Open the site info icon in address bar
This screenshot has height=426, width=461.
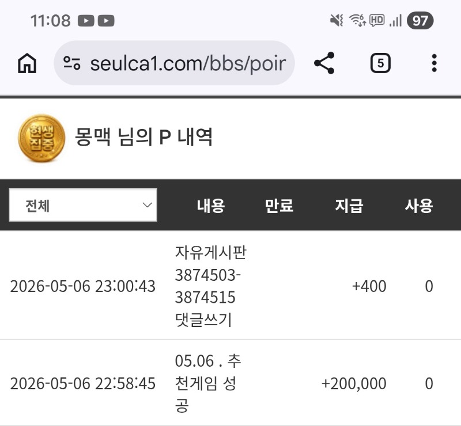coord(71,63)
